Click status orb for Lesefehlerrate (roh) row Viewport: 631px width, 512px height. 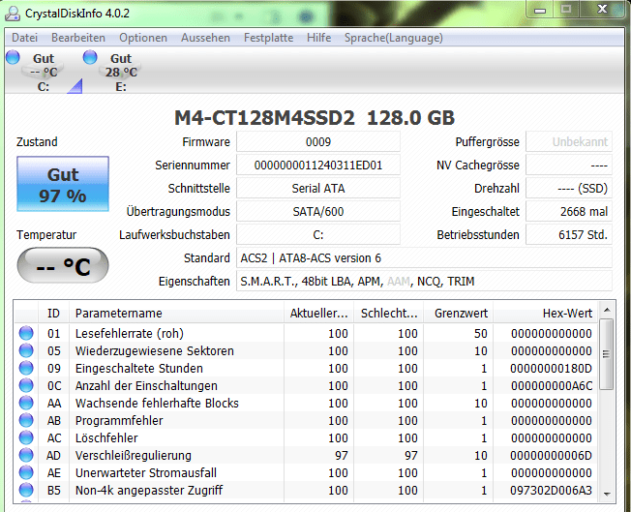pyautogui.click(x=26, y=333)
